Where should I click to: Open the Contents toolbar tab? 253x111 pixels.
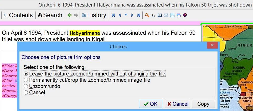click(18, 15)
